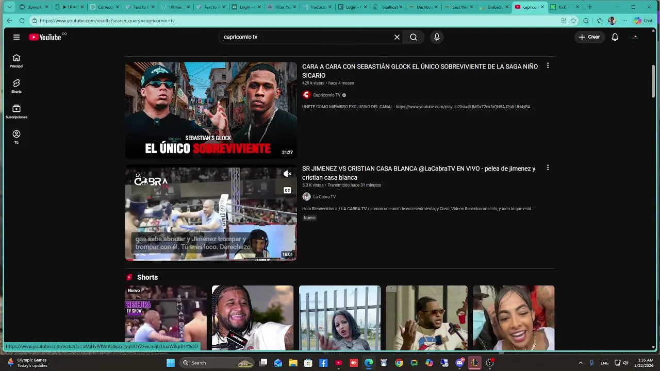Open File Explorer from taskbar
Viewport: 660px width, 371px height.
(x=293, y=363)
